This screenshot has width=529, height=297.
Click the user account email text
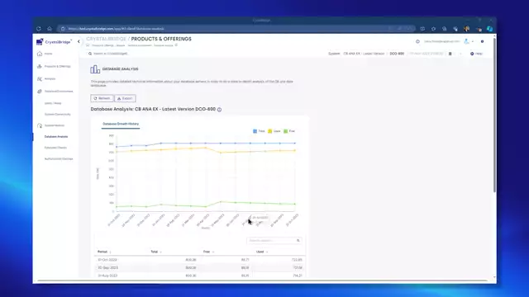pos(442,41)
